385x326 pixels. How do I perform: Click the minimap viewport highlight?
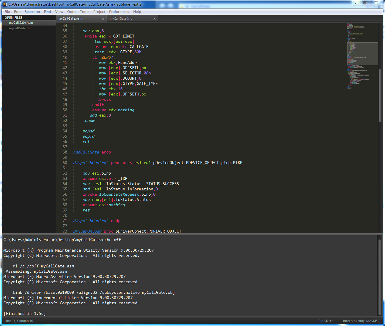pyautogui.click(x=362, y=54)
